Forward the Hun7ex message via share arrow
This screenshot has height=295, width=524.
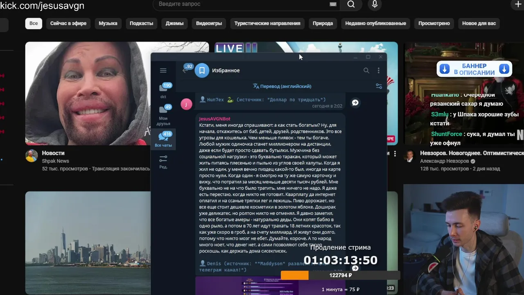coord(355,102)
